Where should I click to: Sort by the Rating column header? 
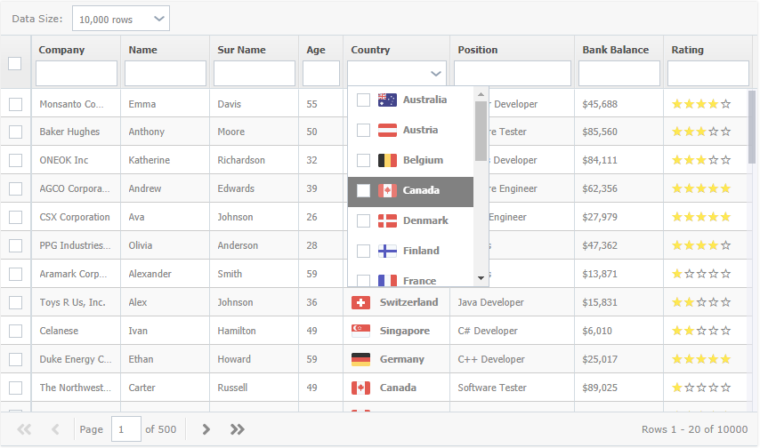687,50
